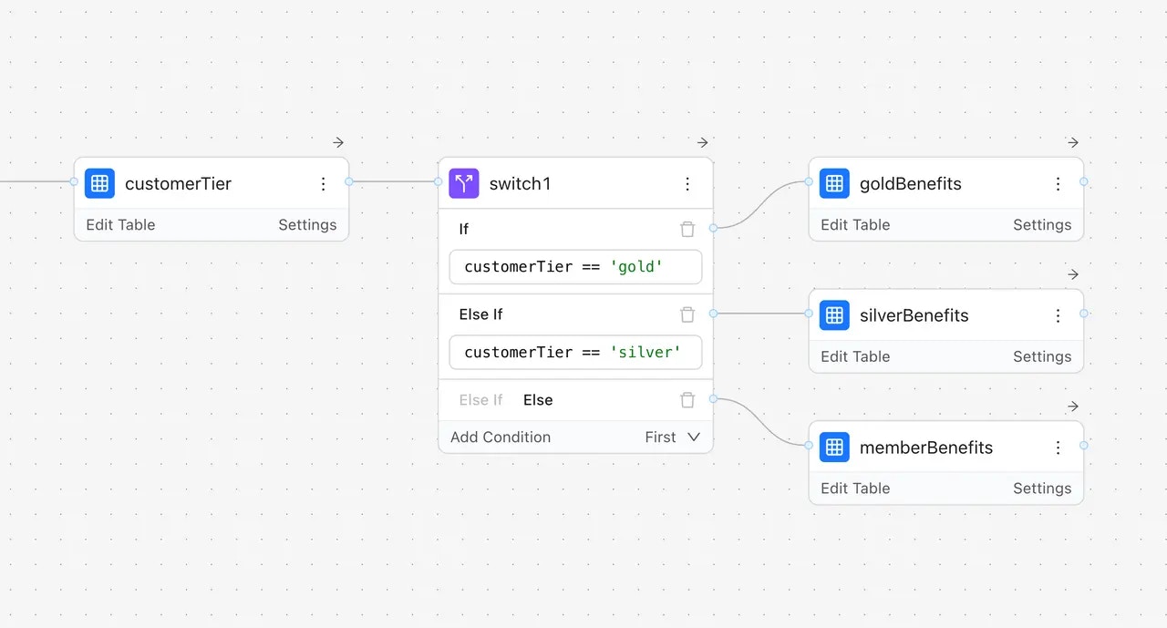Click the purple switch icon on switch1
The image size is (1167, 628).
pyautogui.click(x=464, y=183)
